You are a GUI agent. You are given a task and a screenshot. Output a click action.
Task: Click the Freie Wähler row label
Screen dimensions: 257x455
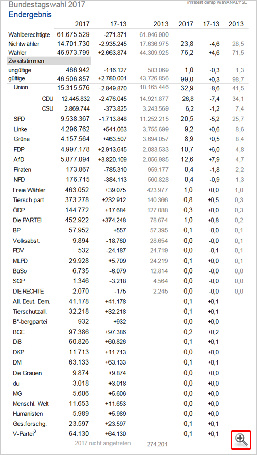tap(29, 190)
